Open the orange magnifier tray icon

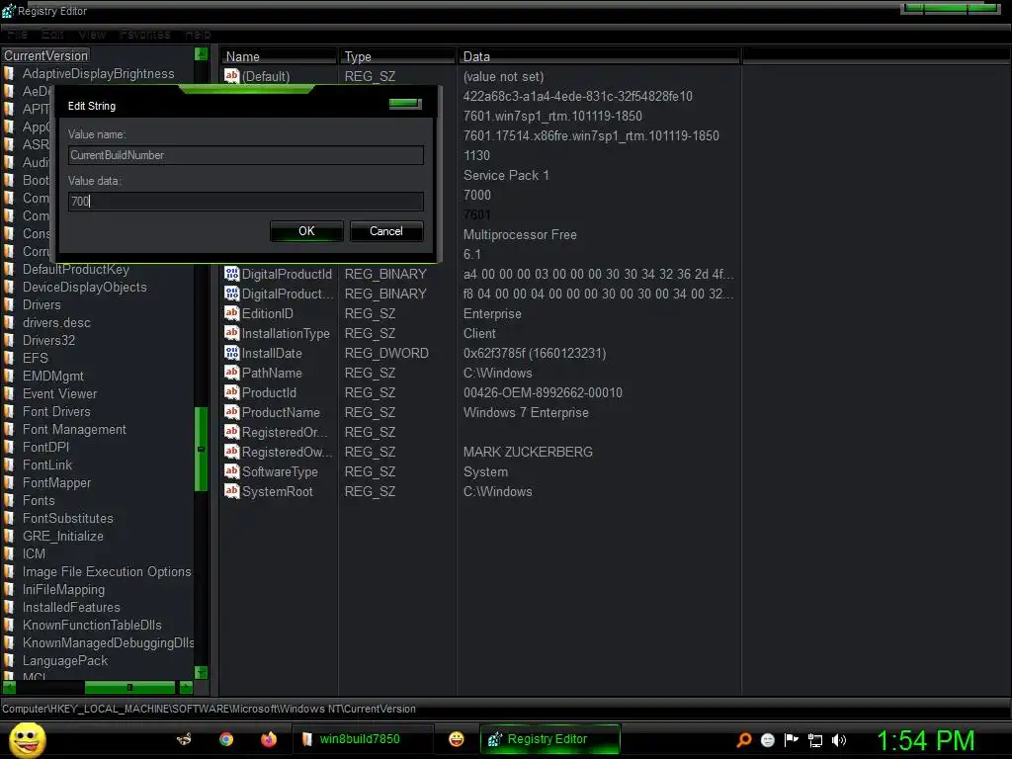click(743, 739)
